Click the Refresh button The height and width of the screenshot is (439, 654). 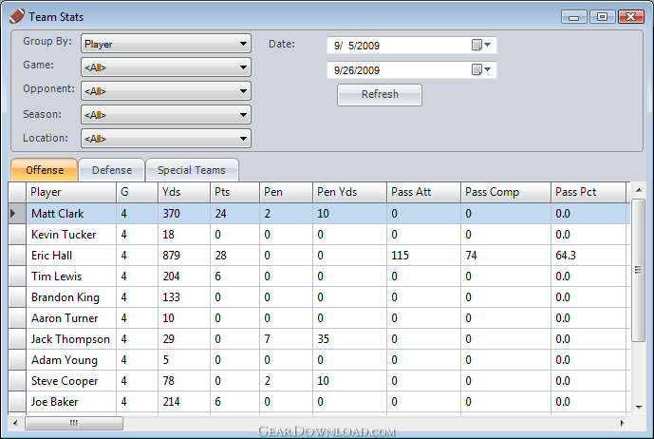380,95
